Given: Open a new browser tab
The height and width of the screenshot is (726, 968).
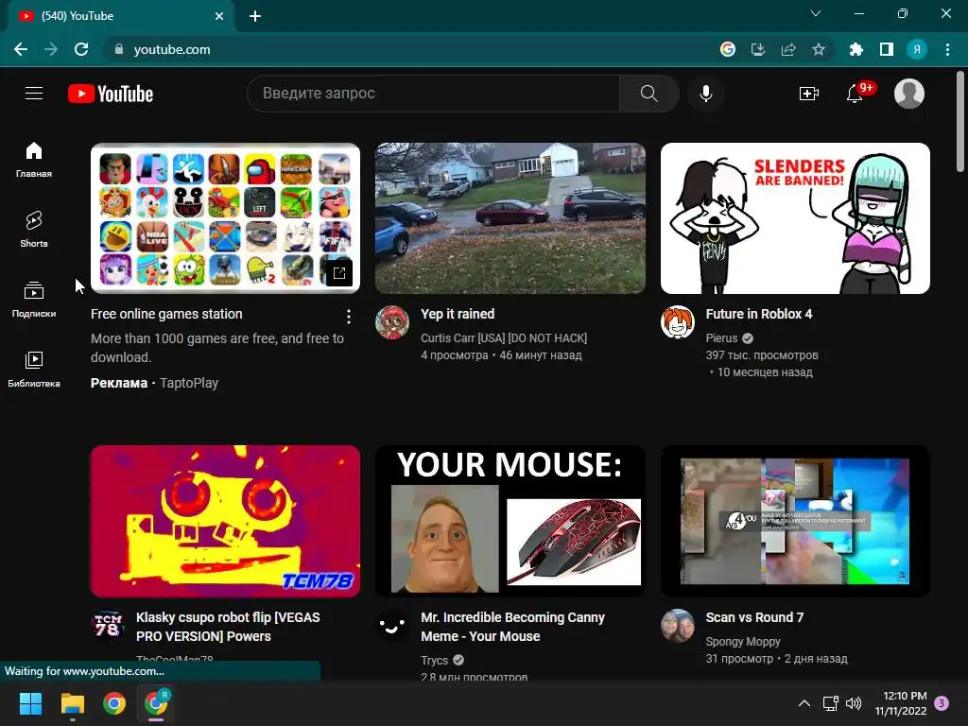Looking at the screenshot, I should [x=255, y=16].
